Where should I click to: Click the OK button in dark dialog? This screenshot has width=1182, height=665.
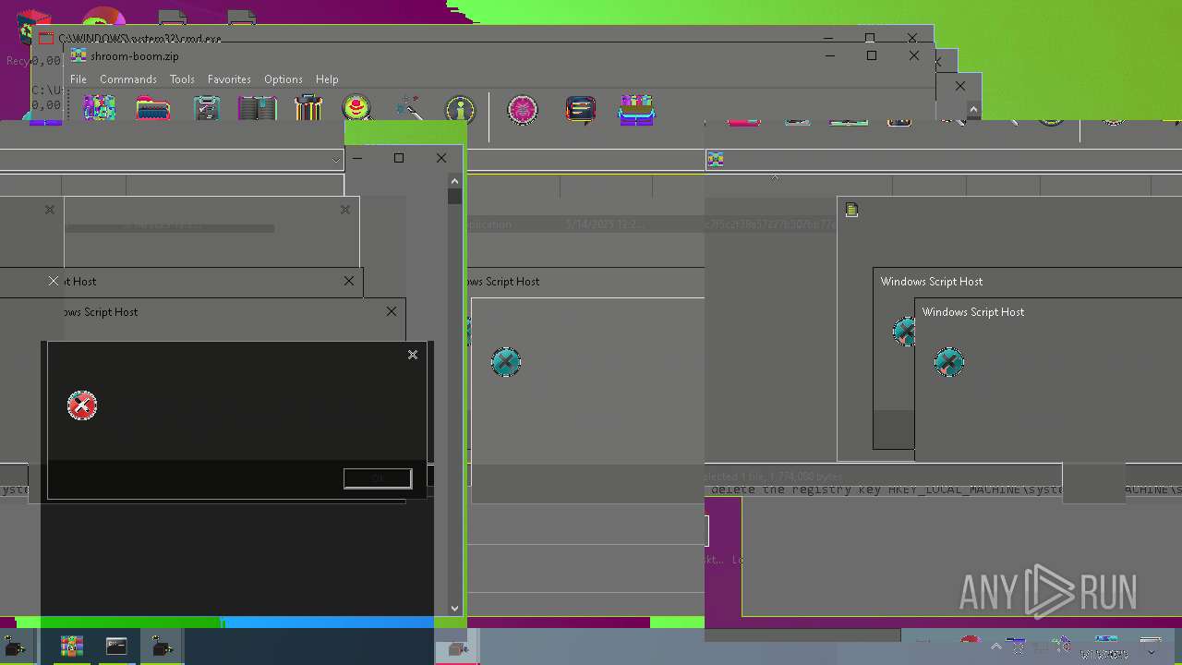[378, 478]
